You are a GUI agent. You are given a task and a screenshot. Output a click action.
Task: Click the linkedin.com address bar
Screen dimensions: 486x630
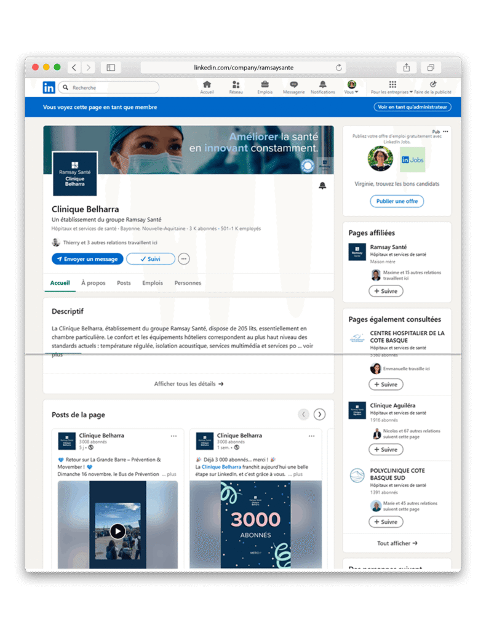(x=244, y=68)
